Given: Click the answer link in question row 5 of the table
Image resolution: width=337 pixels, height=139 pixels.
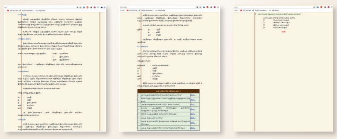Looking at the screenshot, I should 193,114.
